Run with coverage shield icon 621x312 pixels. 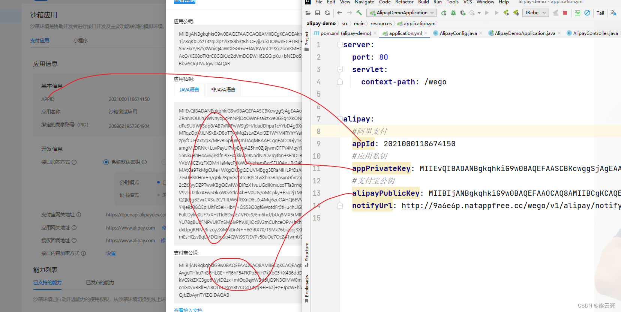coord(463,13)
